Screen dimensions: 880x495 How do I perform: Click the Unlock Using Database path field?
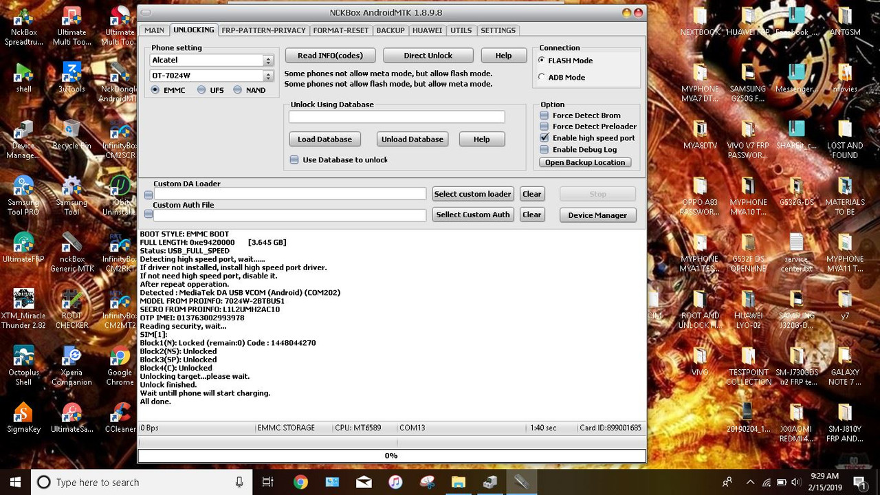[397, 117]
